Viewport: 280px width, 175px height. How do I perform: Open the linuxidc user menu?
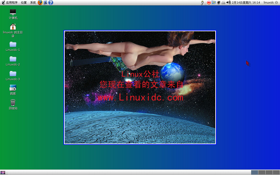pos(269,2)
